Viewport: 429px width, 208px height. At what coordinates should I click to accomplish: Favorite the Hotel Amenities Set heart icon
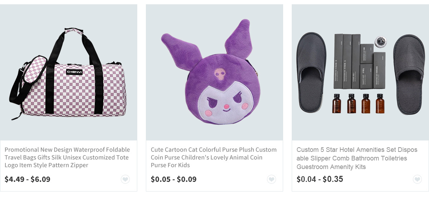click(x=417, y=179)
